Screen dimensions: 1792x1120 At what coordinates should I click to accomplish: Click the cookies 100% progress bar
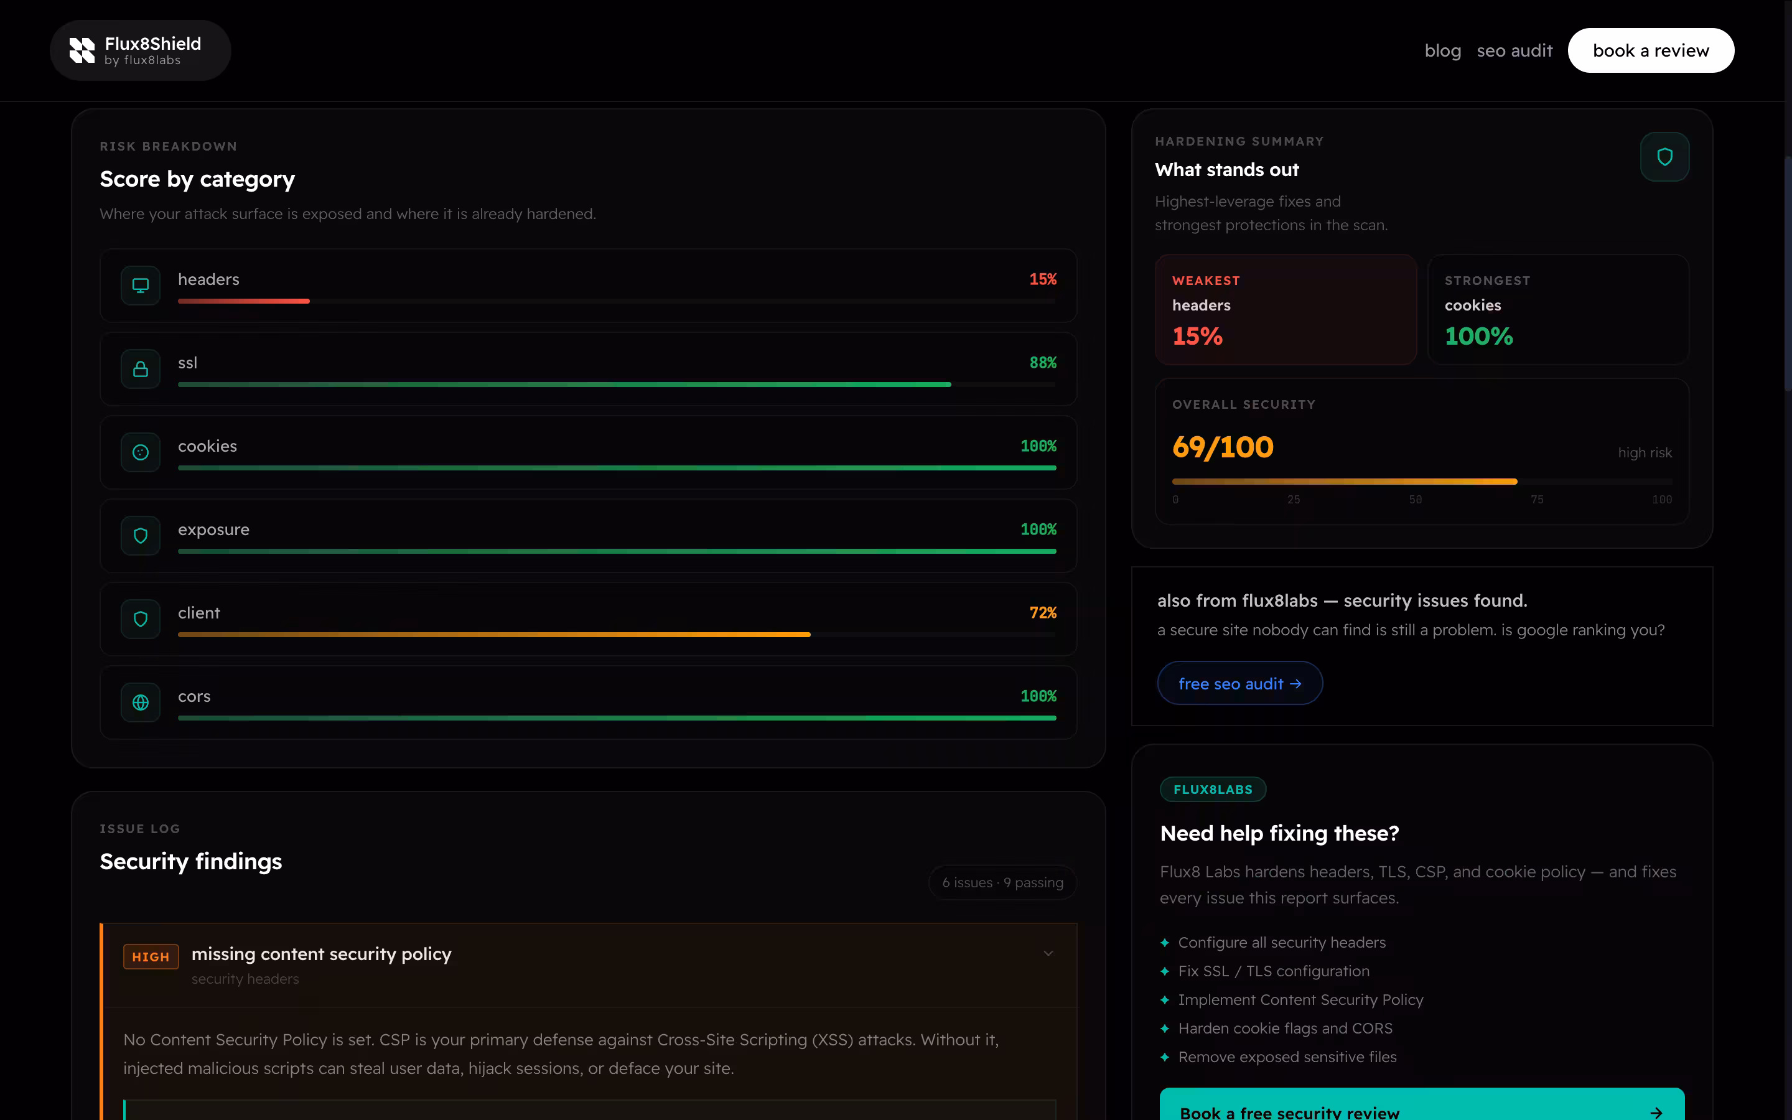[617, 468]
